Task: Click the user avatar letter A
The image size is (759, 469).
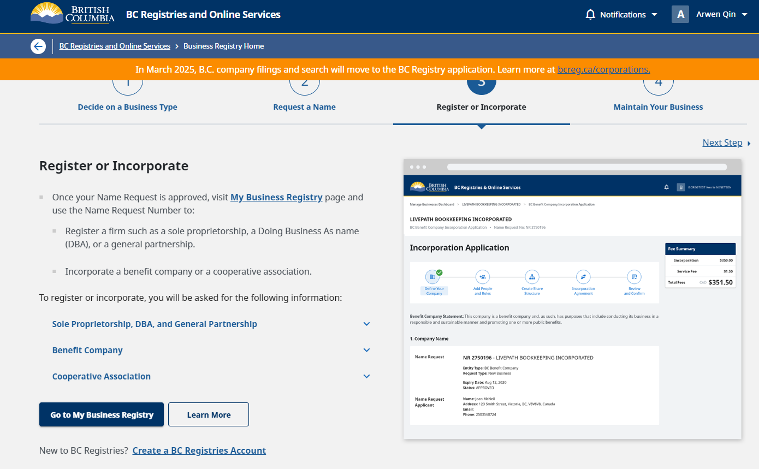Action: tap(680, 15)
